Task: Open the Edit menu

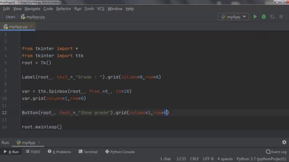Action: [6, 9]
